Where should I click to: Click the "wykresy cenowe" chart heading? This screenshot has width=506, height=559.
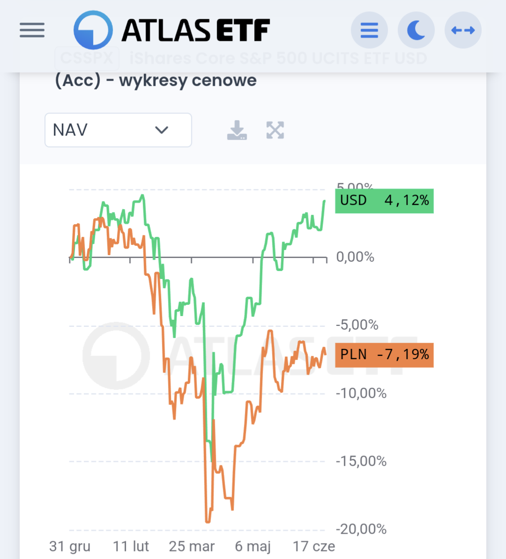[x=188, y=80]
